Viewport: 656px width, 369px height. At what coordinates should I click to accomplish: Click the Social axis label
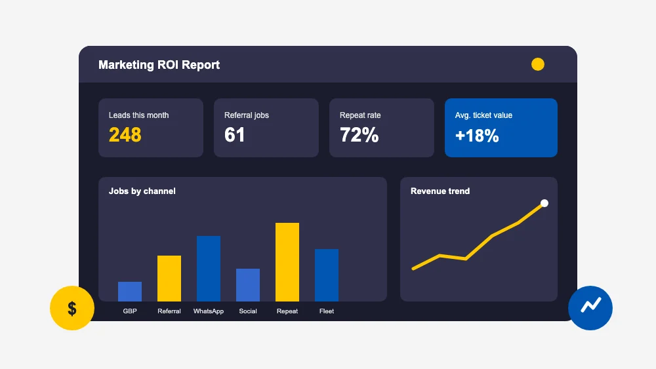pos(248,311)
